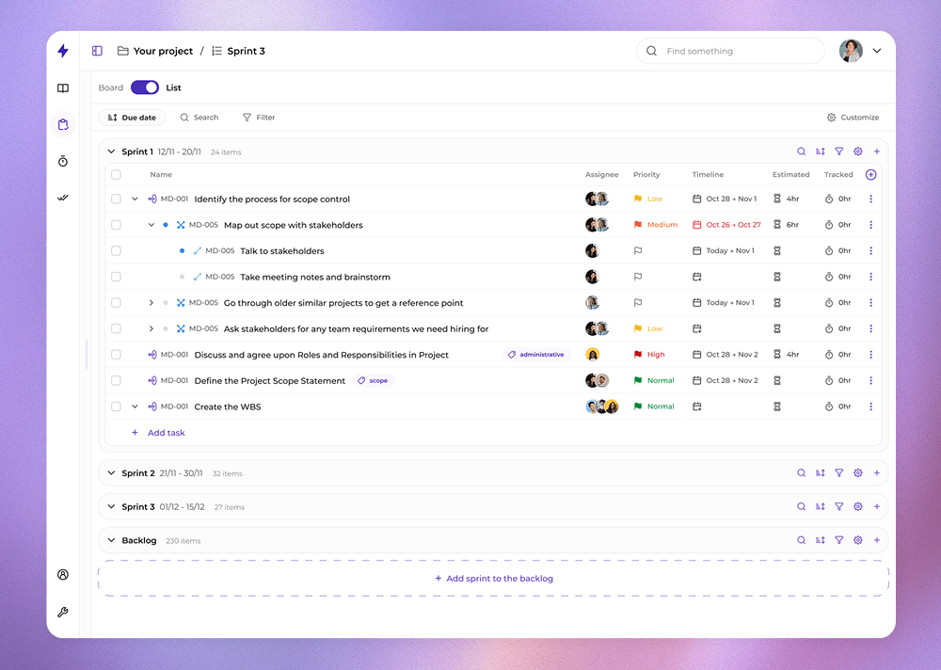The width and height of the screenshot is (941, 670).
Task: Click the search icon in Sprint 2 header
Action: click(x=801, y=473)
